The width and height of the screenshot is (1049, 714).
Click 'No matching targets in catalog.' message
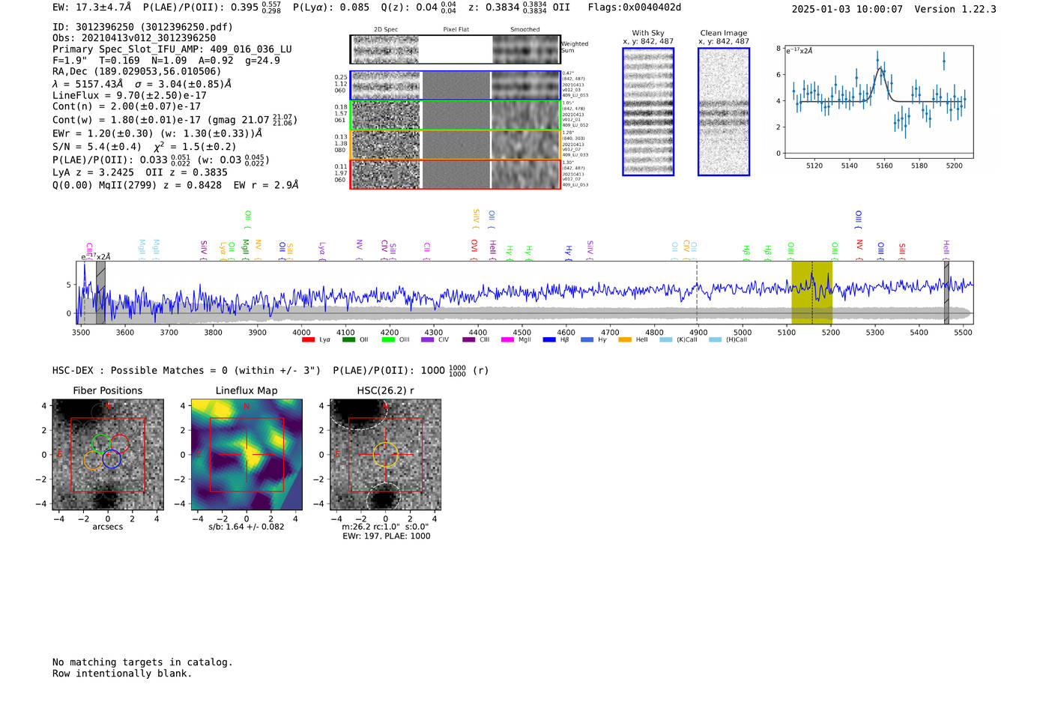[x=142, y=662]
